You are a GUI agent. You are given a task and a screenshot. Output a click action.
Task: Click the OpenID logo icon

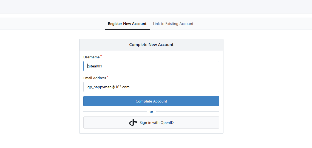[133, 123]
